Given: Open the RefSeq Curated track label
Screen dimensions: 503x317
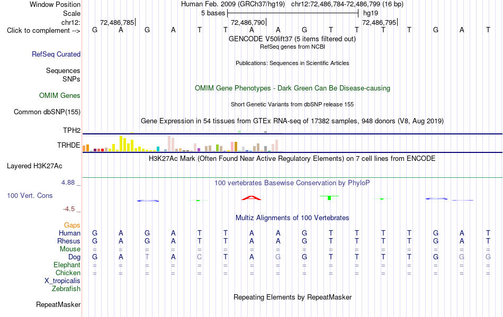Looking at the screenshot, I should pyautogui.click(x=56, y=54).
